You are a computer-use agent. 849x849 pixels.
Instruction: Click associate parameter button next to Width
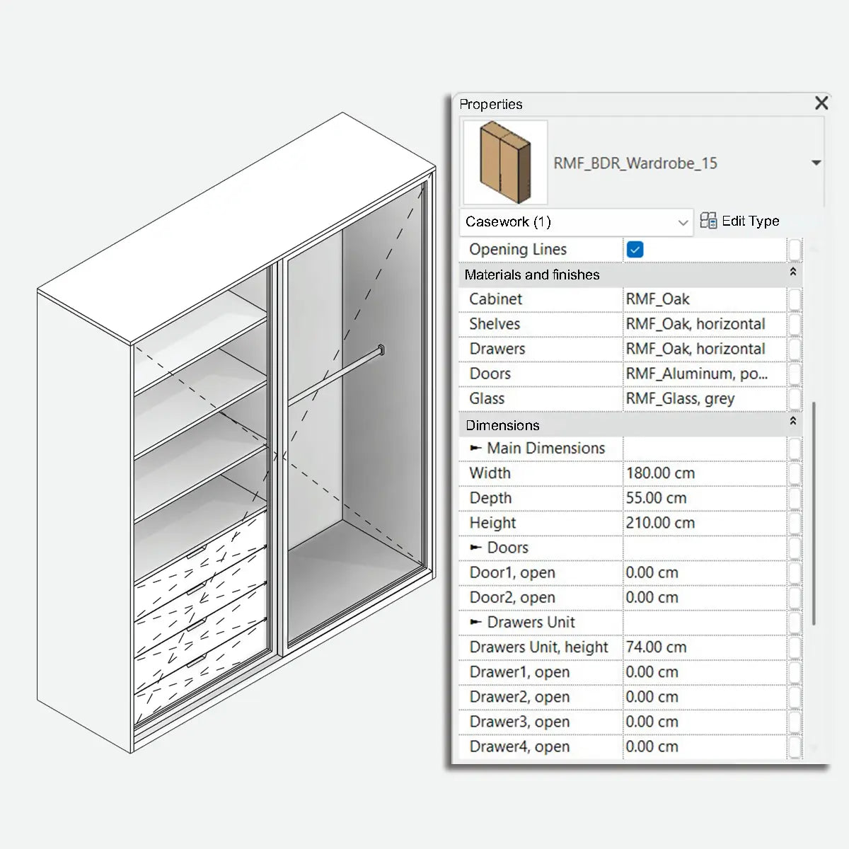(795, 473)
